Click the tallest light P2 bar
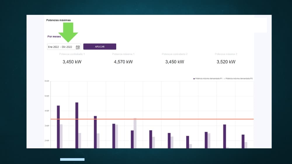This screenshot has height=164, width=292. click(x=135, y=133)
